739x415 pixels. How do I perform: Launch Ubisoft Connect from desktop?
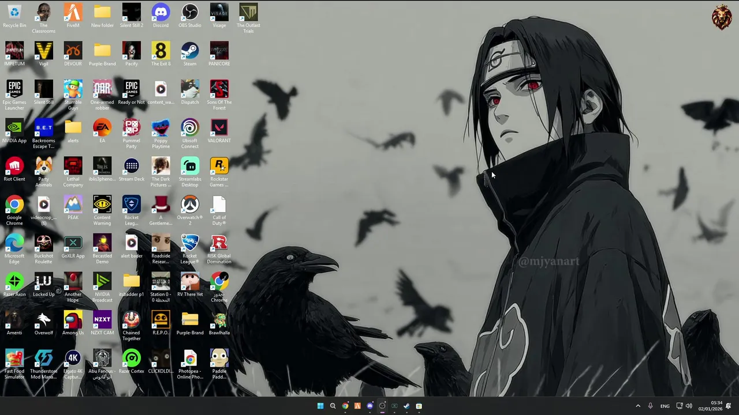[x=190, y=134]
